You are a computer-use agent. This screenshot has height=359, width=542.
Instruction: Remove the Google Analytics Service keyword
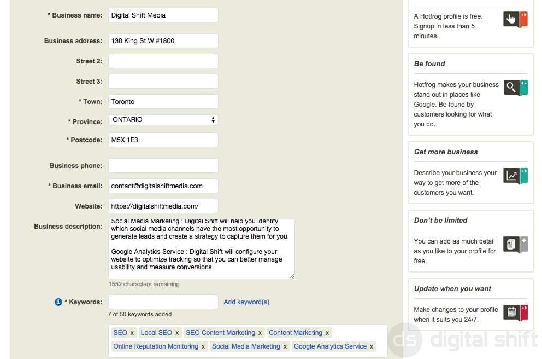point(372,346)
